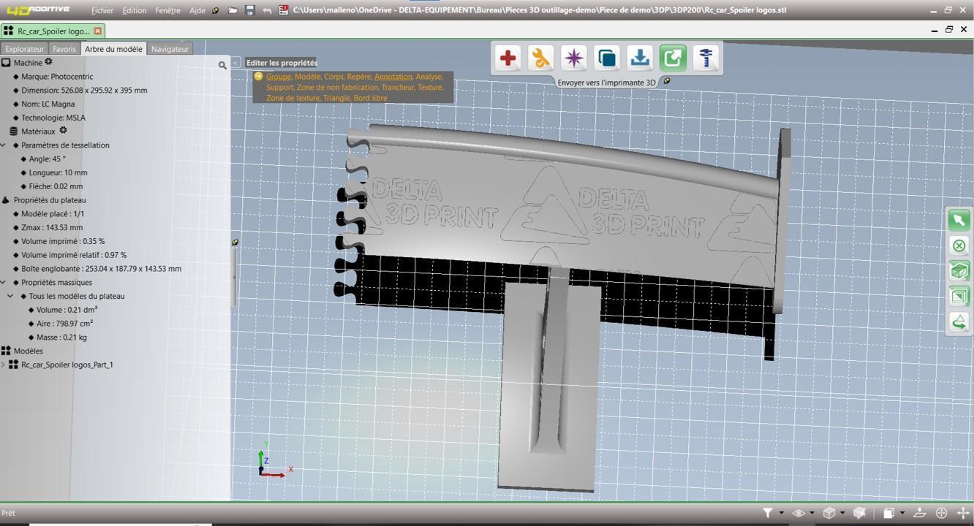
Task: Click the rotate-on-platform arrow icon
Action: (x=959, y=321)
